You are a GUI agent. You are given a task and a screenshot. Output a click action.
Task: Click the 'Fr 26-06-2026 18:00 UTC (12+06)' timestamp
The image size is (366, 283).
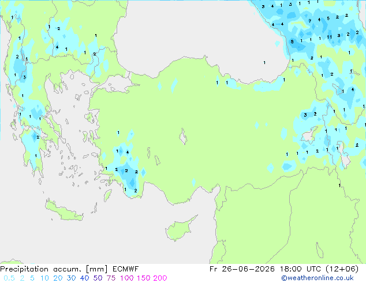tap(284, 269)
